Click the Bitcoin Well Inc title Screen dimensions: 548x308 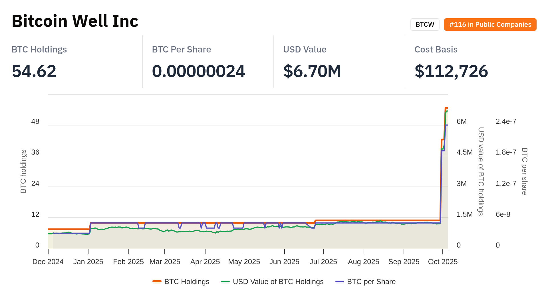pos(75,21)
